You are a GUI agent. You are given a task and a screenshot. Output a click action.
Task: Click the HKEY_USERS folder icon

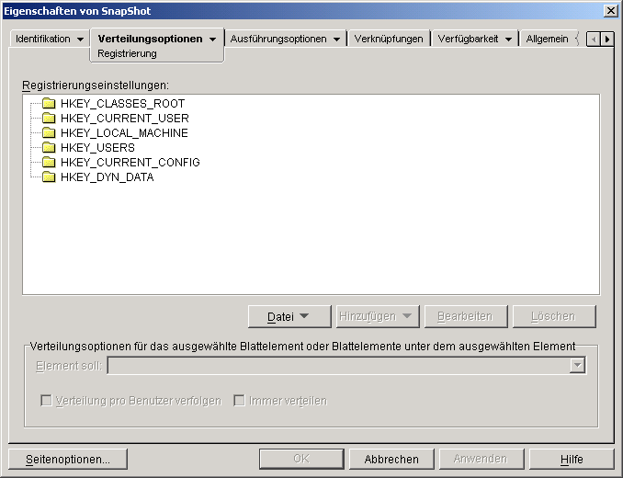(49, 148)
